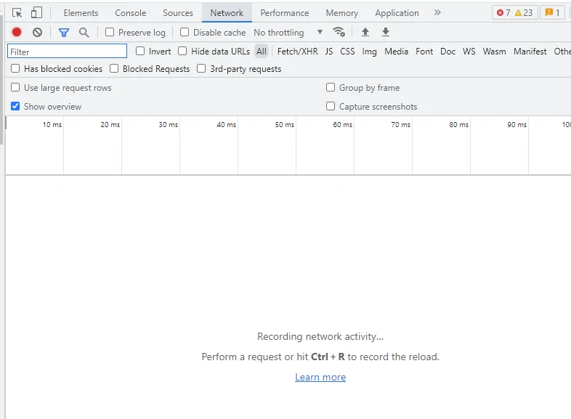Filter requests by Media type
Screen dimensions: 571x419
coord(396,52)
